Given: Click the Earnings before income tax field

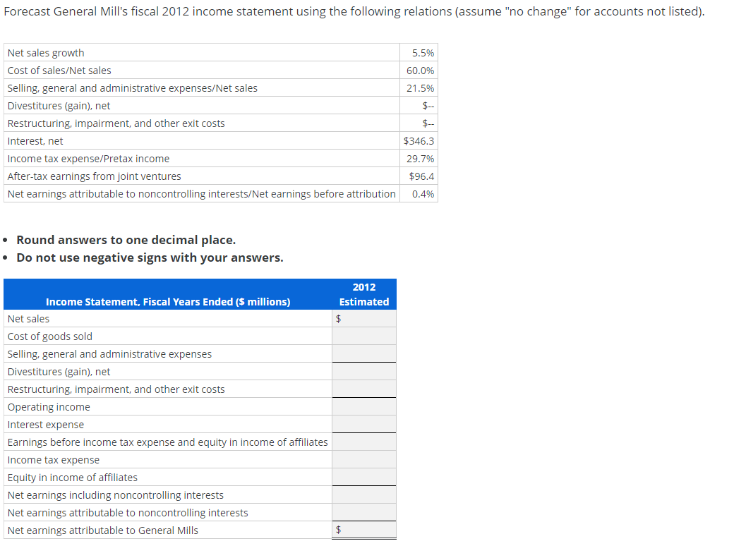Looking at the screenshot, I should click(x=364, y=442).
